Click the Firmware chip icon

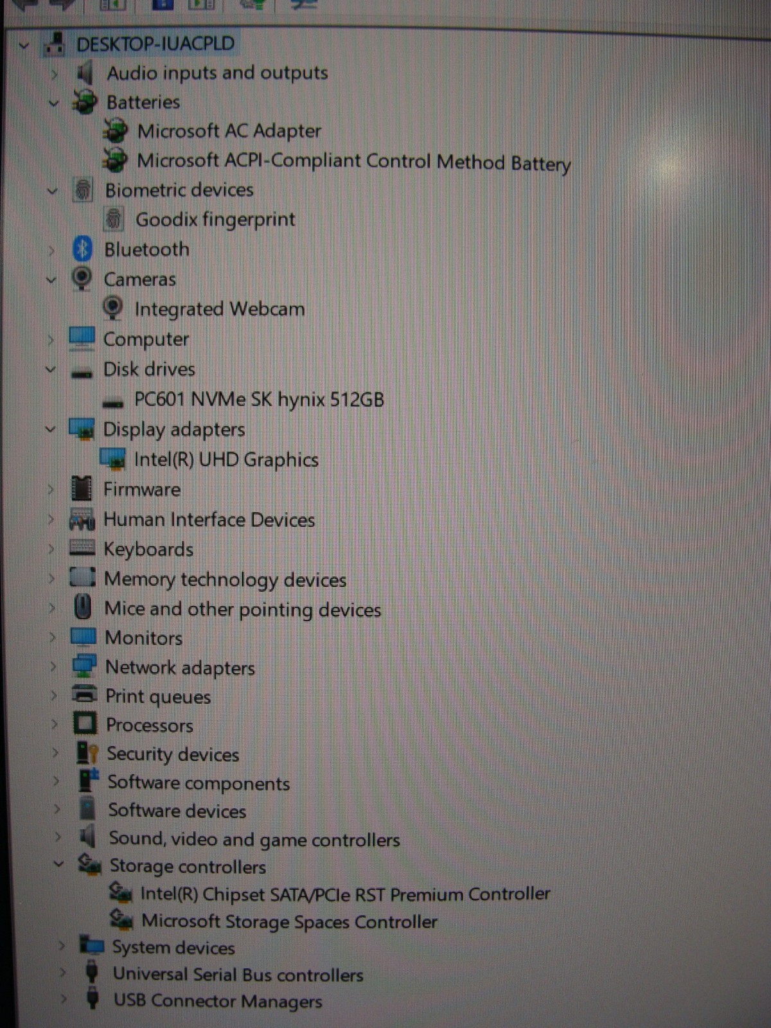pyautogui.click(x=82, y=489)
